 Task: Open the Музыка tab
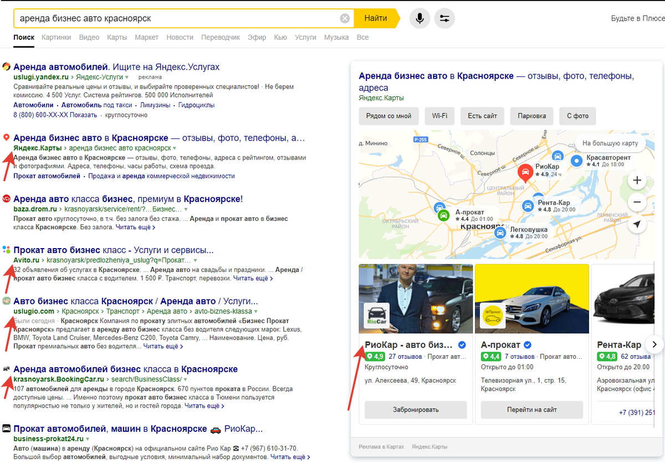pyautogui.click(x=336, y=37)
